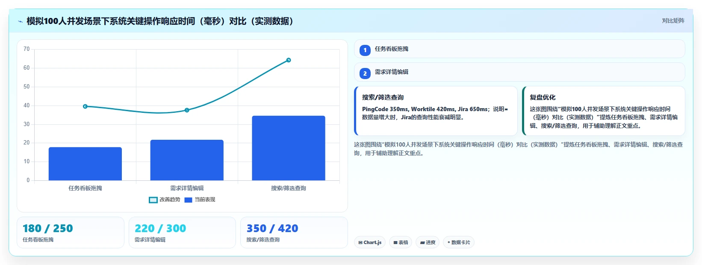Click the 进度 tag chip
Viewport: 702px width, 265px height.
pyautogui.click(x=428, y=242)
